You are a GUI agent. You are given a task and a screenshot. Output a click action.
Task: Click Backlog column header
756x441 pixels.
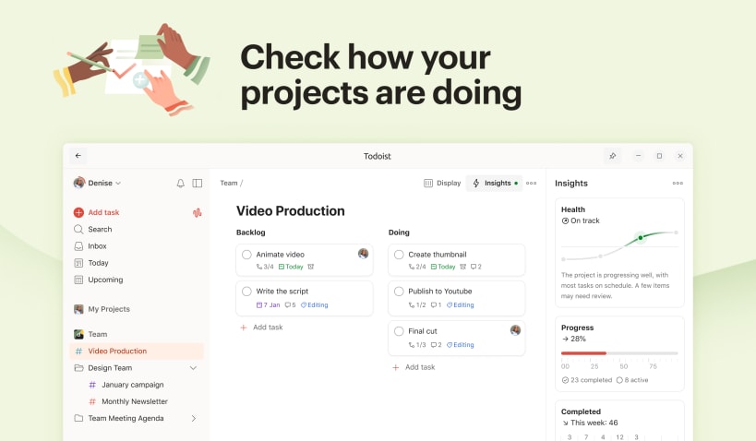(251, 232)
